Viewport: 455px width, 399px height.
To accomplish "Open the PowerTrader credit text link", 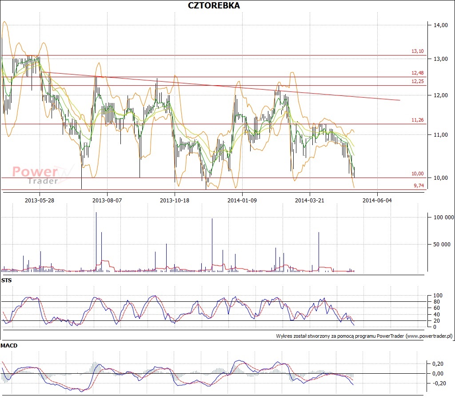I will pos(364,336).
